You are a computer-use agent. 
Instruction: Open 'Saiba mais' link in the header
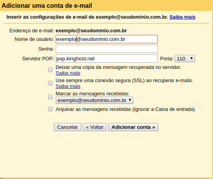pos(182,17)
